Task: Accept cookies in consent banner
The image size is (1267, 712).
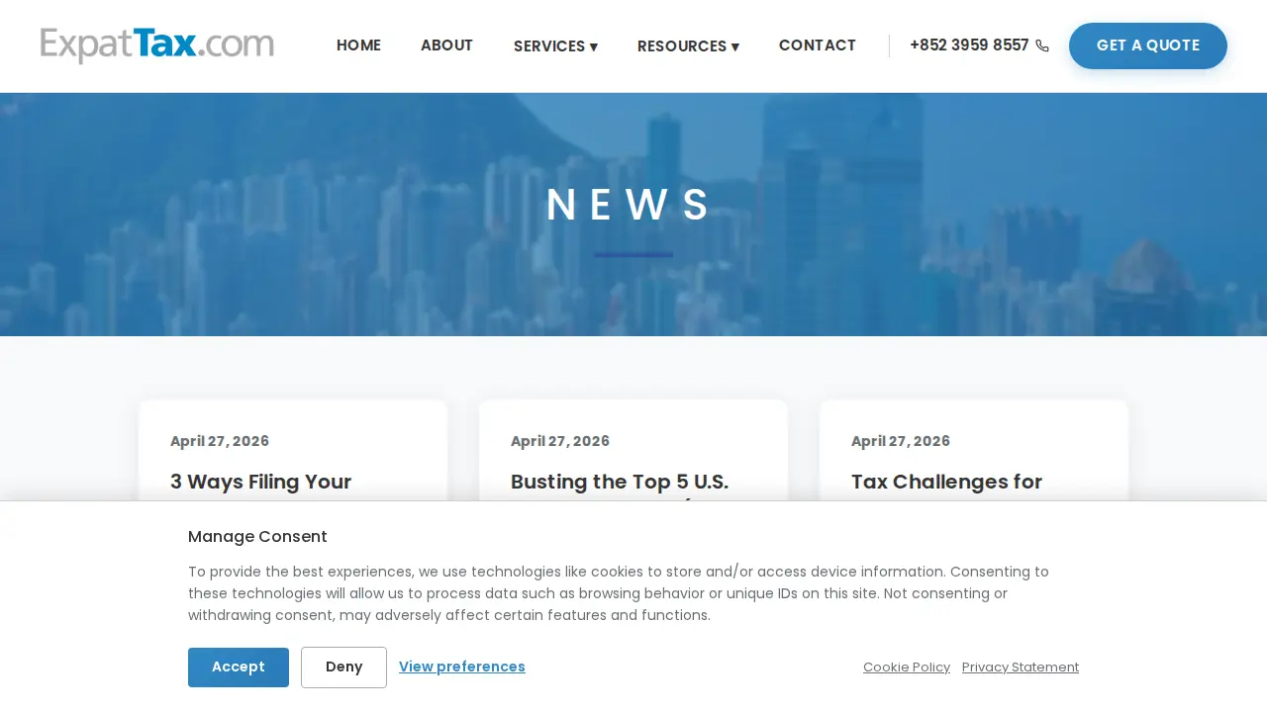Action: click(x=239, y=667)
